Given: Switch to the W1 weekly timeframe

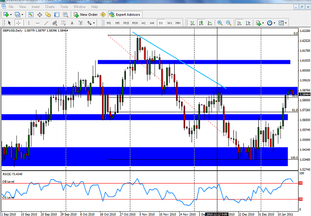Looking at the screenshot, I should pos(169,23).
